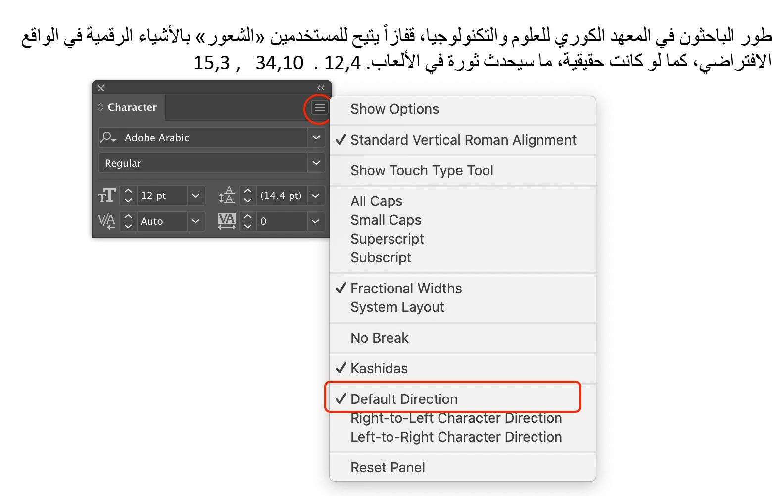Click the tracking VA icon
The height and width of the screenshot is (496, 780).
227,221
